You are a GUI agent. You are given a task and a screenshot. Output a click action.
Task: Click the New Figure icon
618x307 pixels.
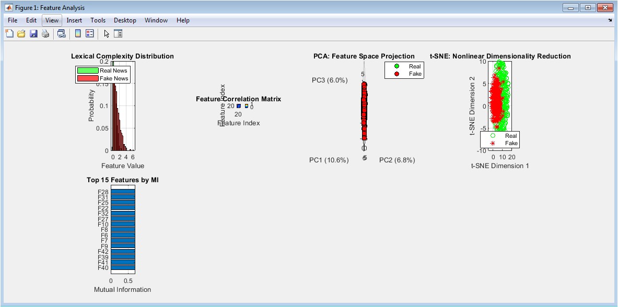[x=9, y=34]
